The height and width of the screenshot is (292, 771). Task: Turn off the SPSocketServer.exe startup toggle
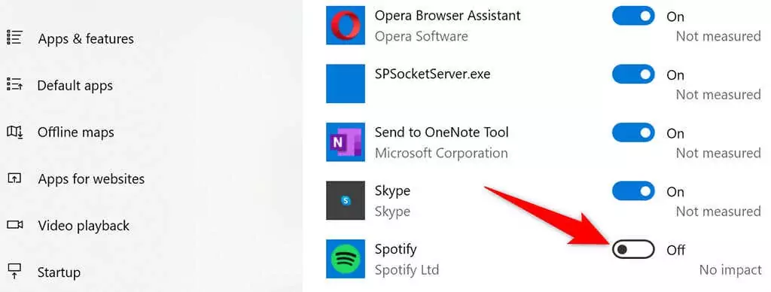(x=633, y=75)
